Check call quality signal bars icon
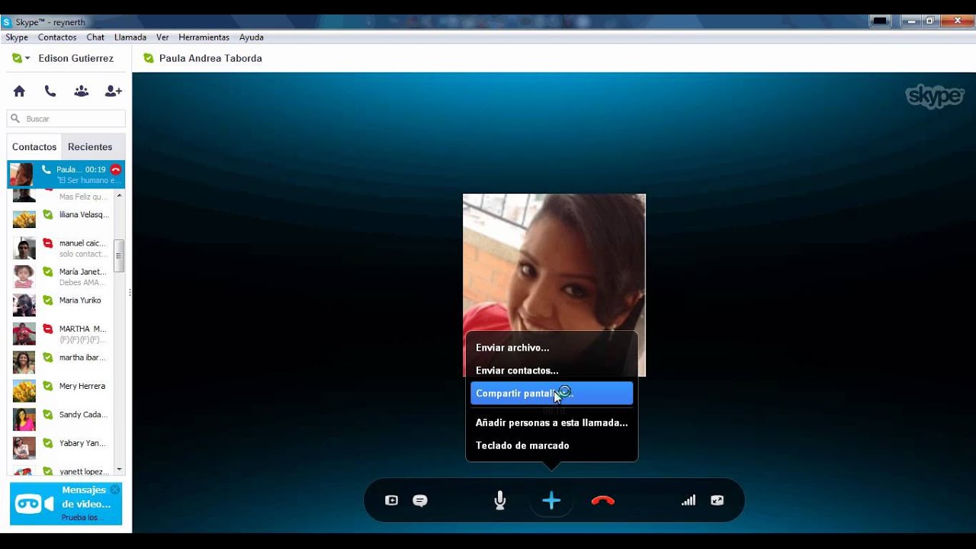976x549 pixels. [689, 501]
